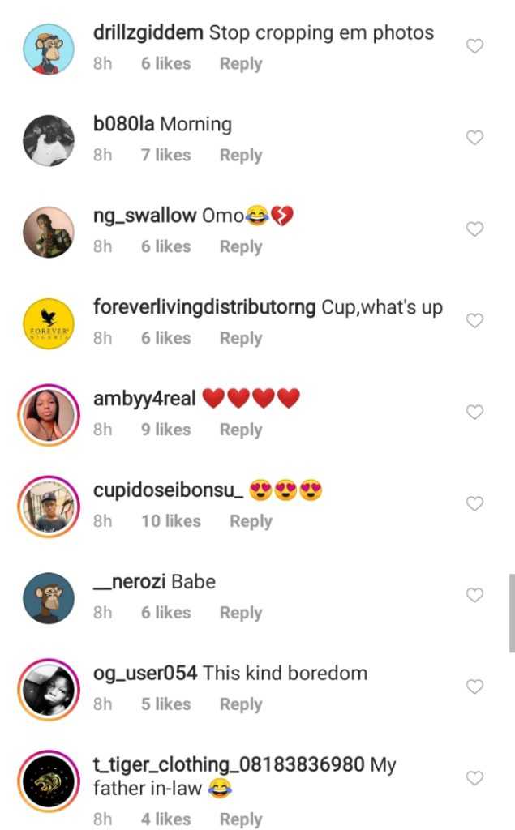Open ng_swallow's profile from username
The width and height of the screenshot is (515, 830).
tap(145, 216)
